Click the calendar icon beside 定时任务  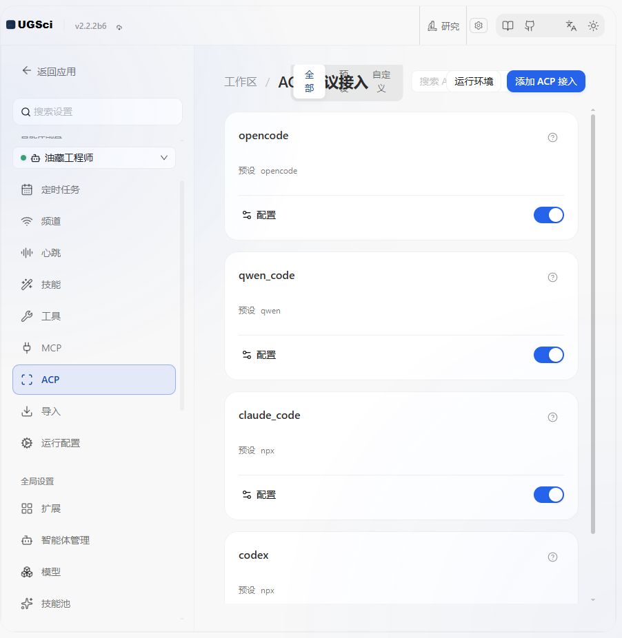pos(27,189)
